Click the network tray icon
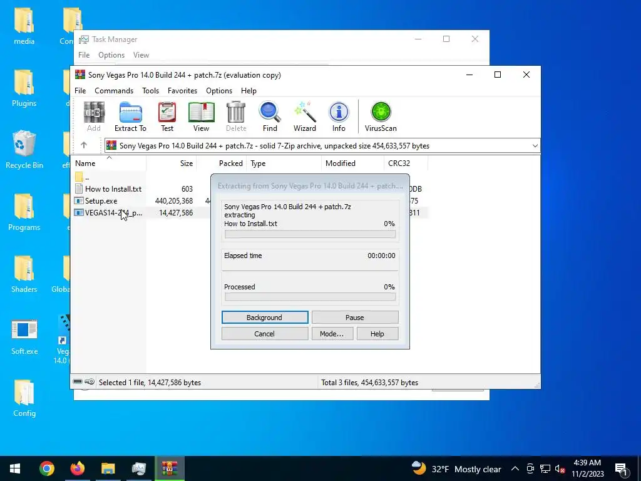This screenshot has width=641, height=481. tap(545, 468)
